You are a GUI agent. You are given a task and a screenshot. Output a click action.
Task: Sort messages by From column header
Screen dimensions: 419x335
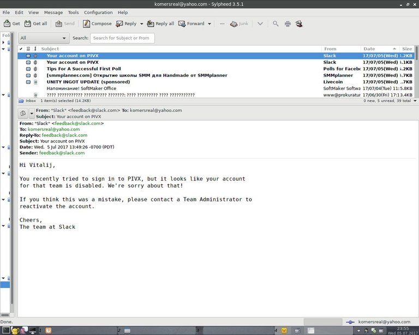tap(341, 49)
